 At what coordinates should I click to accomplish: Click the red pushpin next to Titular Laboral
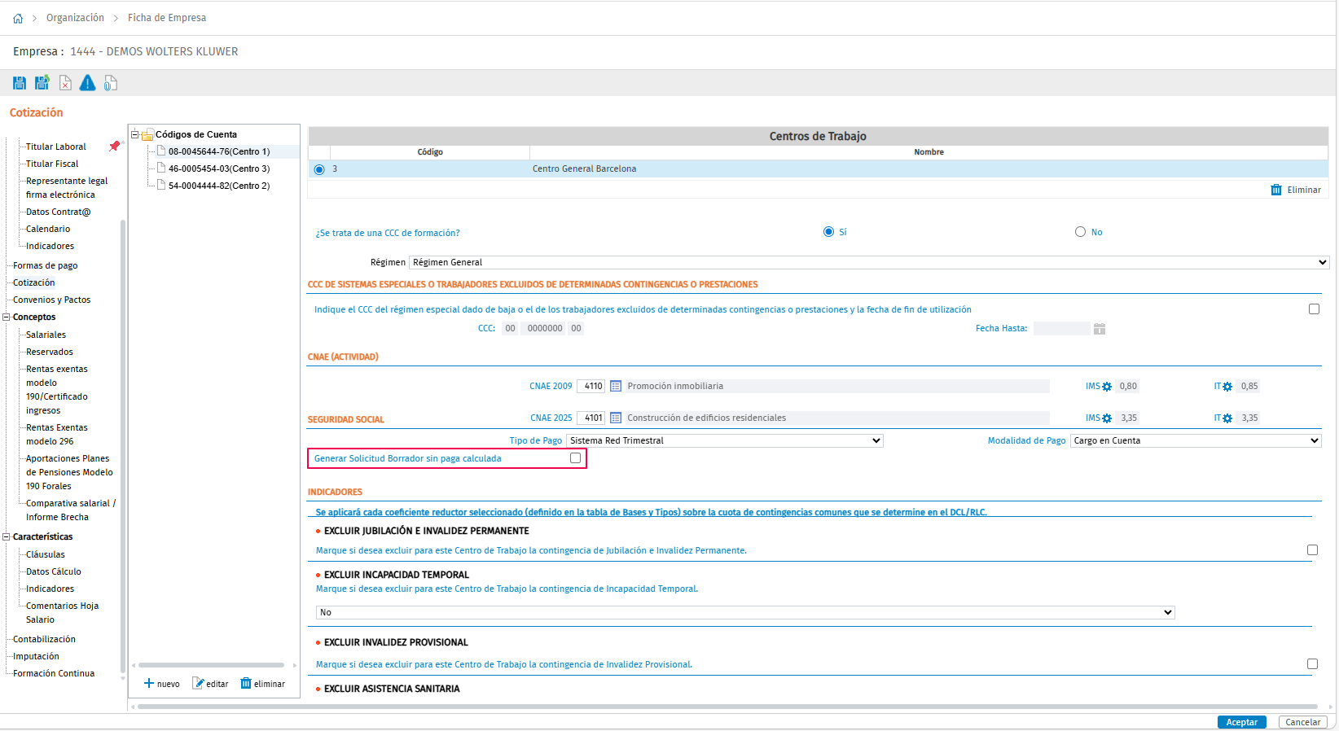click(115, 147)
